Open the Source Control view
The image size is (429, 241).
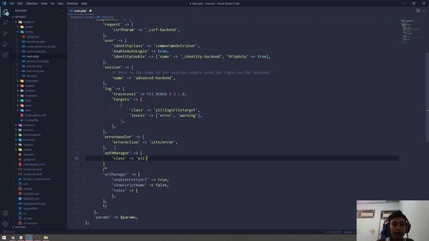5,33
